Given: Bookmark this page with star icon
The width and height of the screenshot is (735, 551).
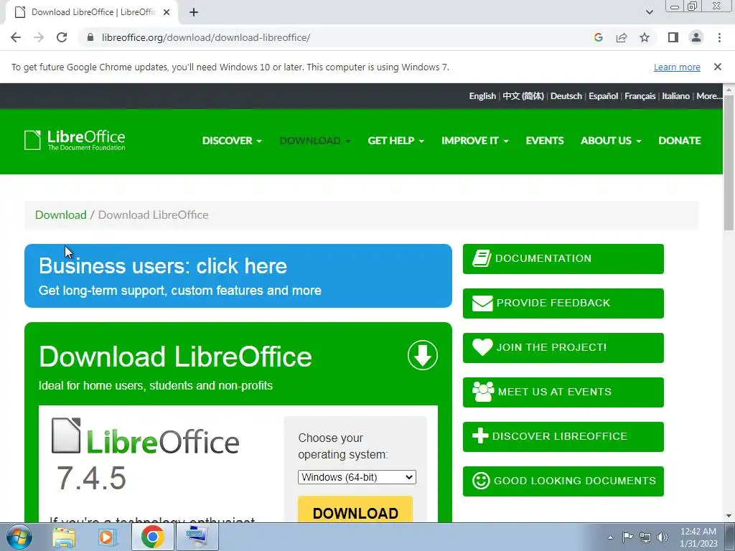Looking at the screenshot, I should tap(645, 37).
